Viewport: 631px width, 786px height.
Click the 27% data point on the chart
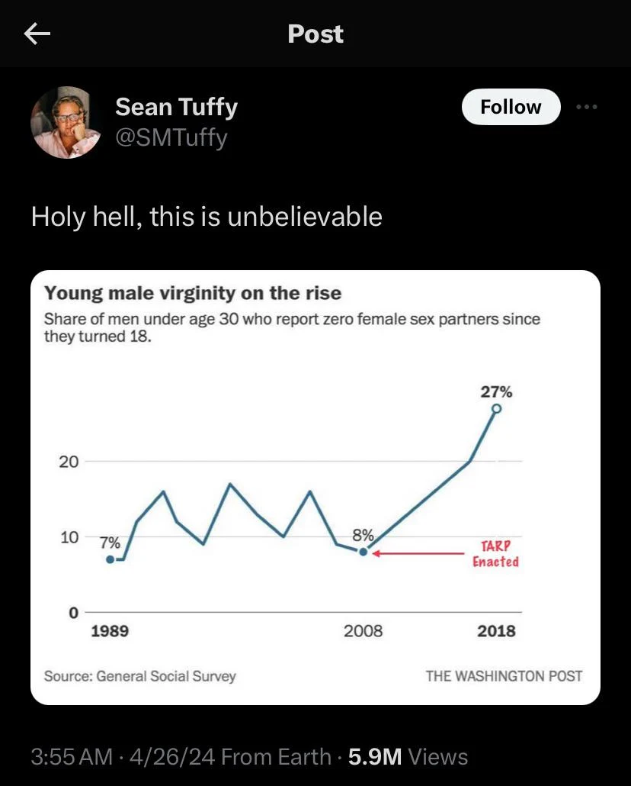(x=495, y=410)
